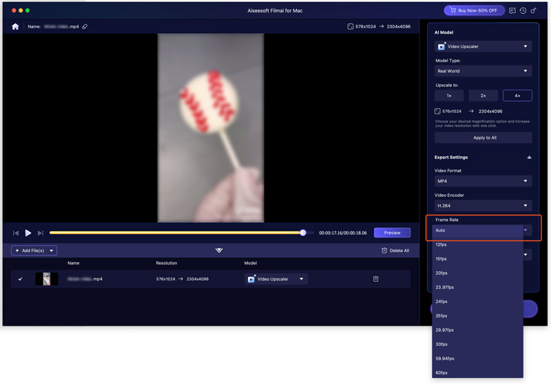Open the feedback icon in title bar
The image size is (551, 385).
point(512,10)
